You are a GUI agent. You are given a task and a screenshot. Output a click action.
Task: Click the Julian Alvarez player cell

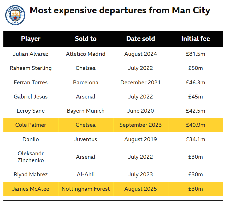point(31,54)
